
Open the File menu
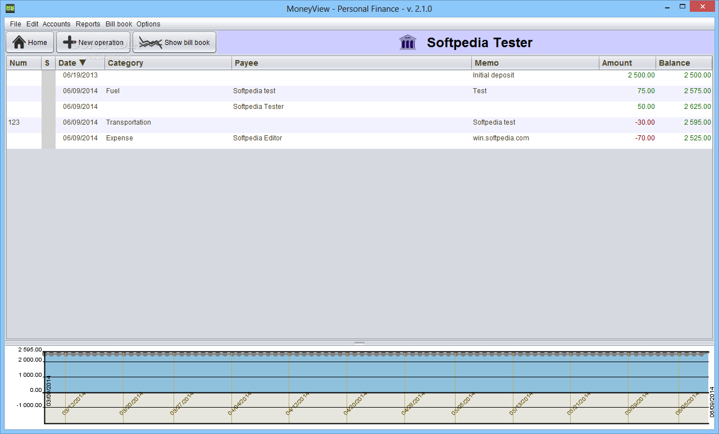tap(15, 24)
